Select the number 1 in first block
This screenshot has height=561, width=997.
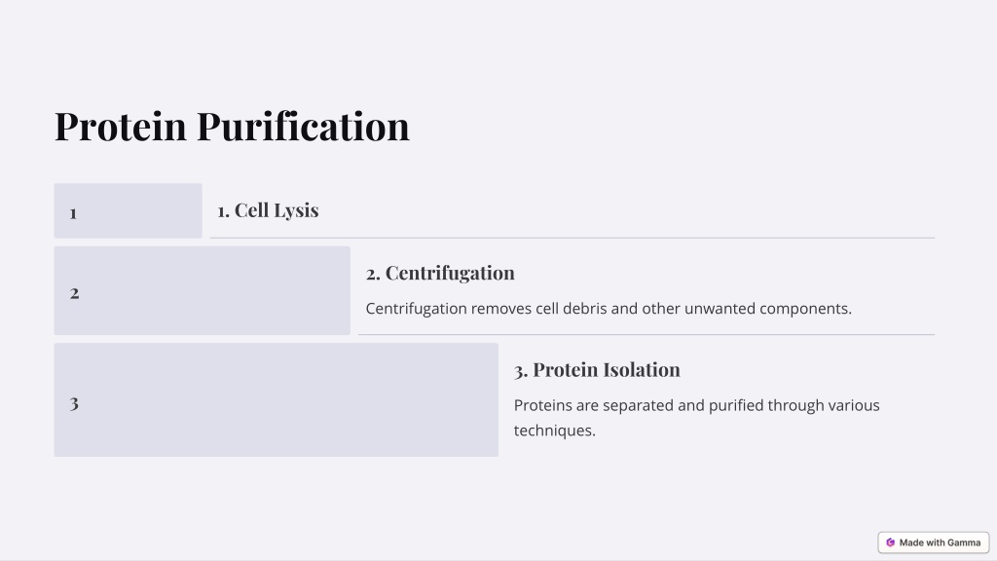tap(73, 213)
